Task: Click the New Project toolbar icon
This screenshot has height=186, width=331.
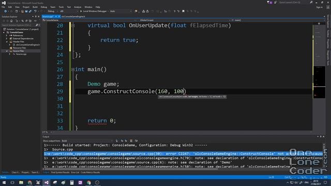Action: point(17,11)
